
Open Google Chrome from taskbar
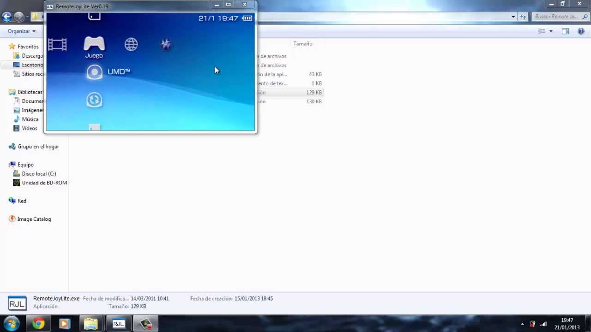tap(38, 324)
